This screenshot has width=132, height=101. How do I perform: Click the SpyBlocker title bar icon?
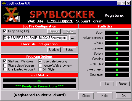(4, 3)
